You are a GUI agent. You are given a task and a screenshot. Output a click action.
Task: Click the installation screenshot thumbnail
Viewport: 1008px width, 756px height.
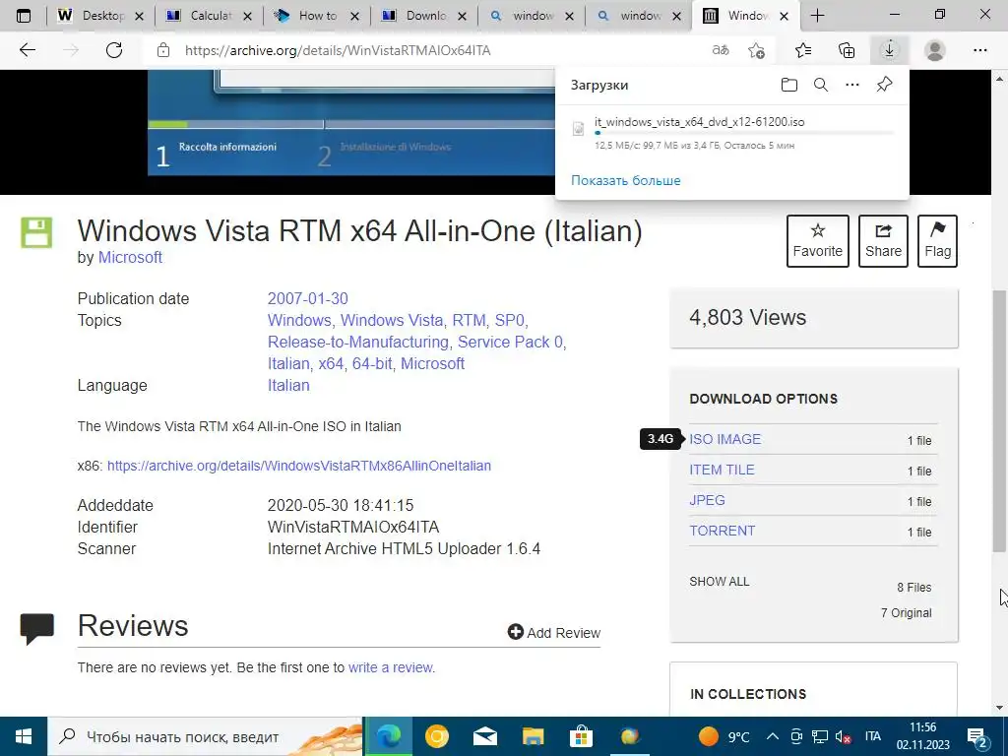351,122
